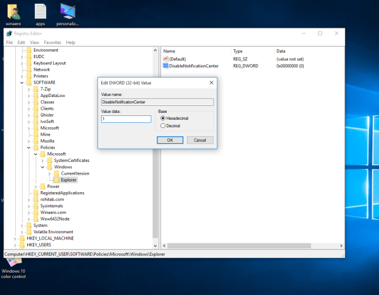The width and height of the screenshot is (379, 295).
Task: Click the EUDC folder icon
Action: (29, 57)
